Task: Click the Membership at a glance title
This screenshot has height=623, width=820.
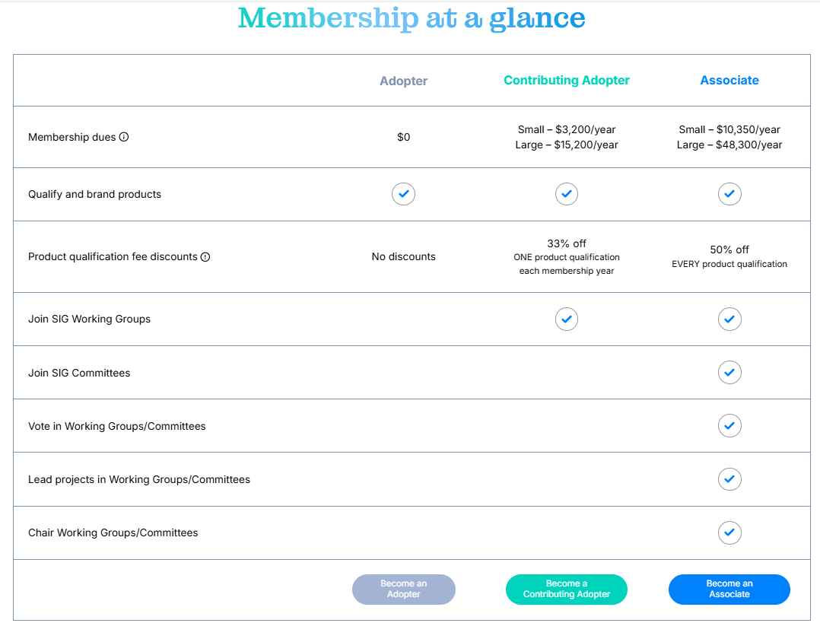Action: point(412,18)
